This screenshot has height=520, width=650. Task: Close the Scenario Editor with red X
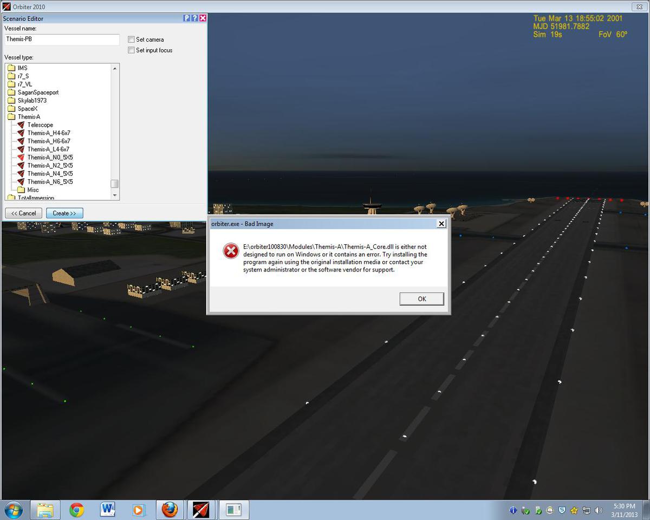pos(203,18)
